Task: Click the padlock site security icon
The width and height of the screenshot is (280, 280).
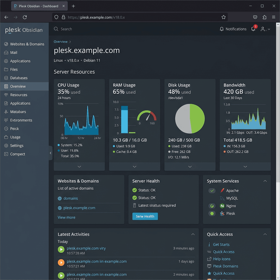Action: 63,17
